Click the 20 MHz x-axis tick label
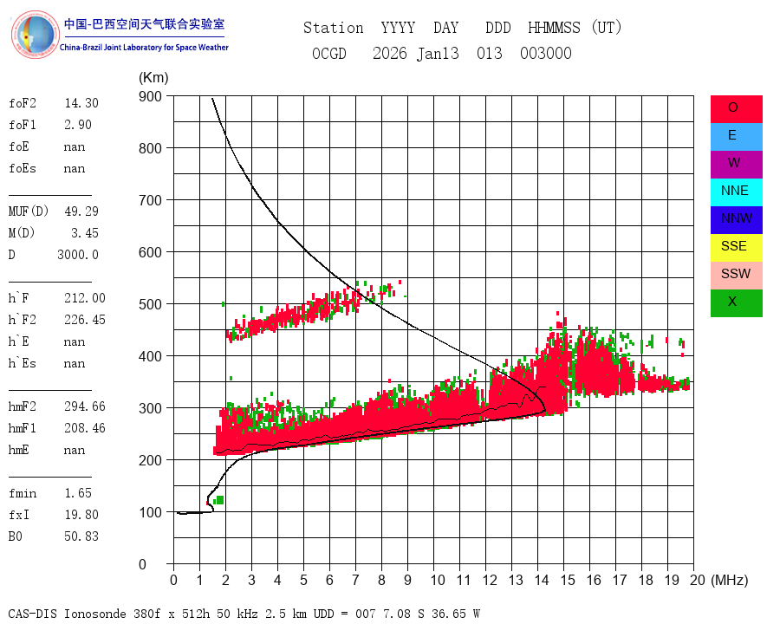Screen dimensions: 780x624 coord(698,580)
